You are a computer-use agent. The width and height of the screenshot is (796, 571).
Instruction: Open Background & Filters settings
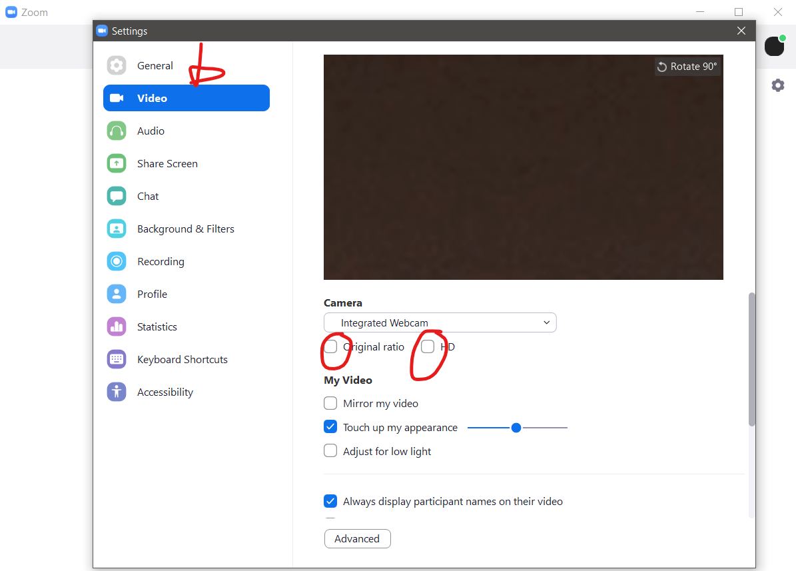pyautogui.click(x=187, y=229)
